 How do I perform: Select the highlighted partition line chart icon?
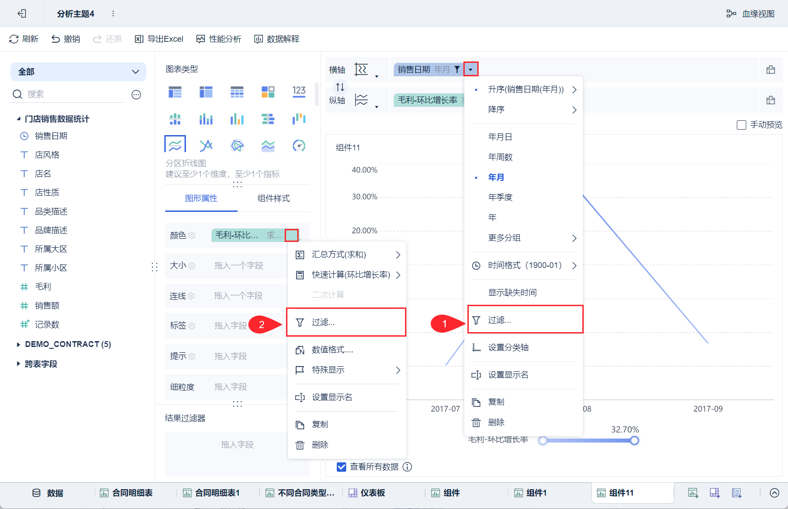pyautogui.click(x=175, y=145)
